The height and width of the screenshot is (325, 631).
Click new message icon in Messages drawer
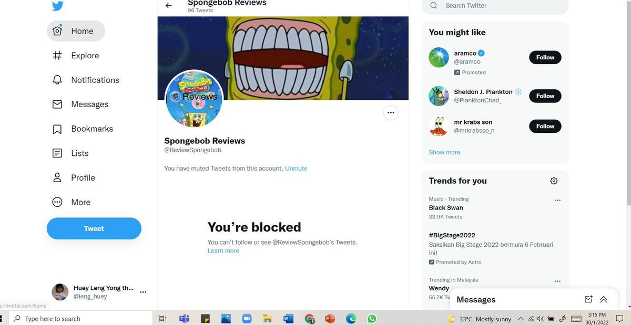(588, 299)
